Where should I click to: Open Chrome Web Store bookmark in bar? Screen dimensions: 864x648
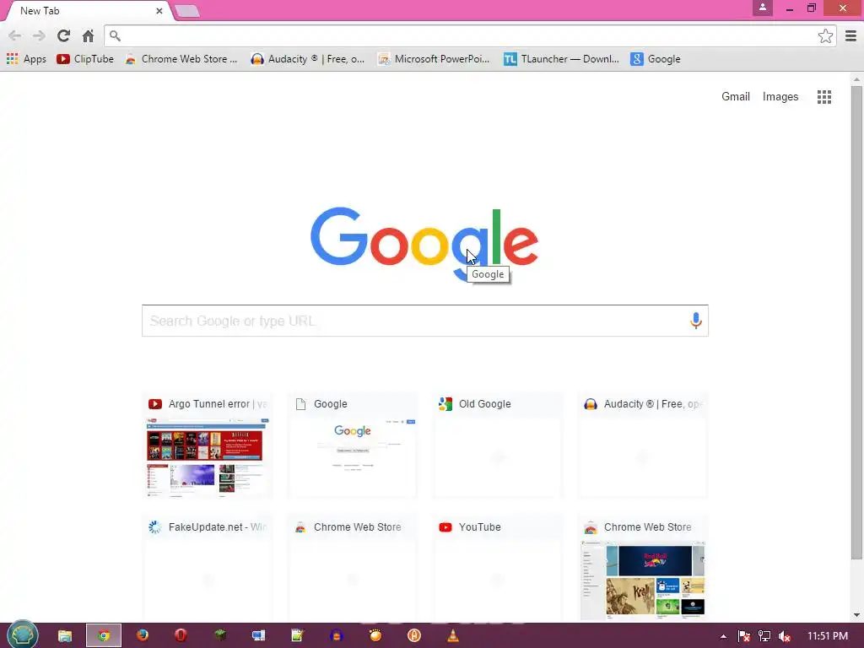181,59
